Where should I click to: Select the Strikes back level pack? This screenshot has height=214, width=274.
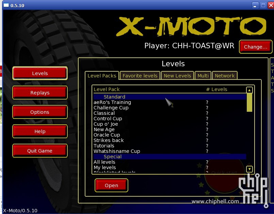pos(170,140)
